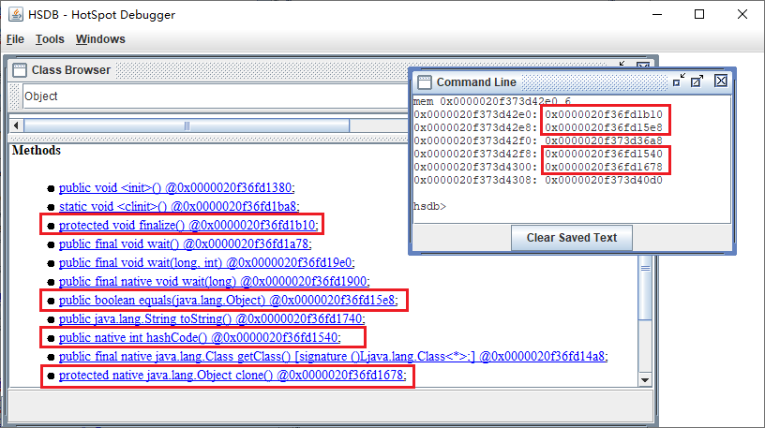Click the value 0x0000020f36fd15e8 in Command Line

(x=604, y=127)
